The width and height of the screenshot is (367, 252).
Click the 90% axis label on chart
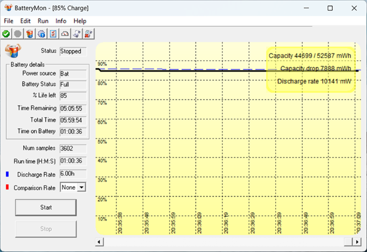(x=102, y=64)
